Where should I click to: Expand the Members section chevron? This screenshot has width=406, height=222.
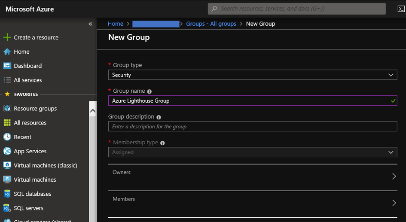[394, 203]
